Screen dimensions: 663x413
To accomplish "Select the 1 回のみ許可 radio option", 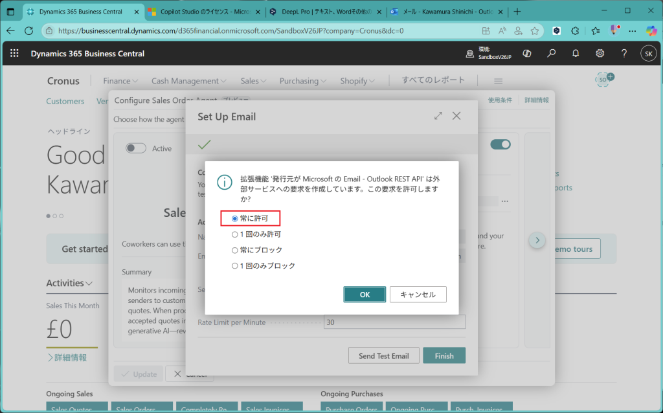I will point(234,234).
